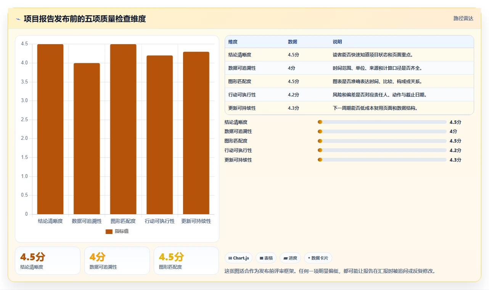Click the 结论清晰度 bar in the chart
The width and height of the screenshot is (489, 290).
tap(50, 129)
